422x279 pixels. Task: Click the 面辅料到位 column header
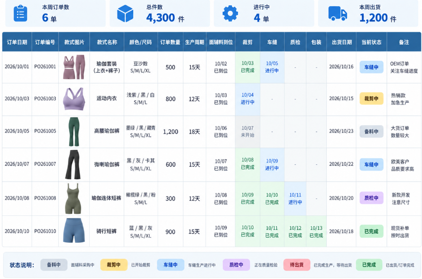coord(221,42)
